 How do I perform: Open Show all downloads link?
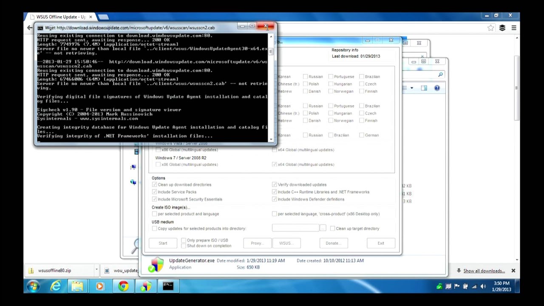[x=484, y=271]
